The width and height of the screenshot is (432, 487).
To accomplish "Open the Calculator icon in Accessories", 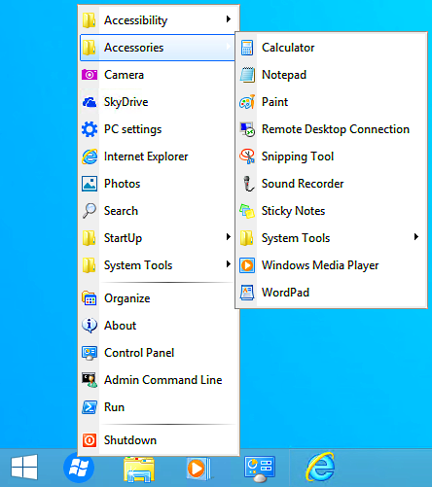I will 247,48.
